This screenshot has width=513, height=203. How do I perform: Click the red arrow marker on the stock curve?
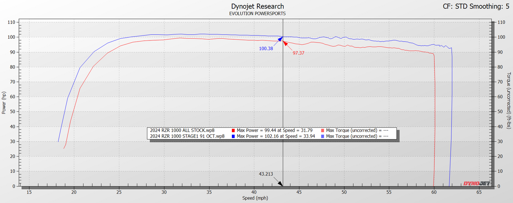pyautogui.click(x=285, y=44)
